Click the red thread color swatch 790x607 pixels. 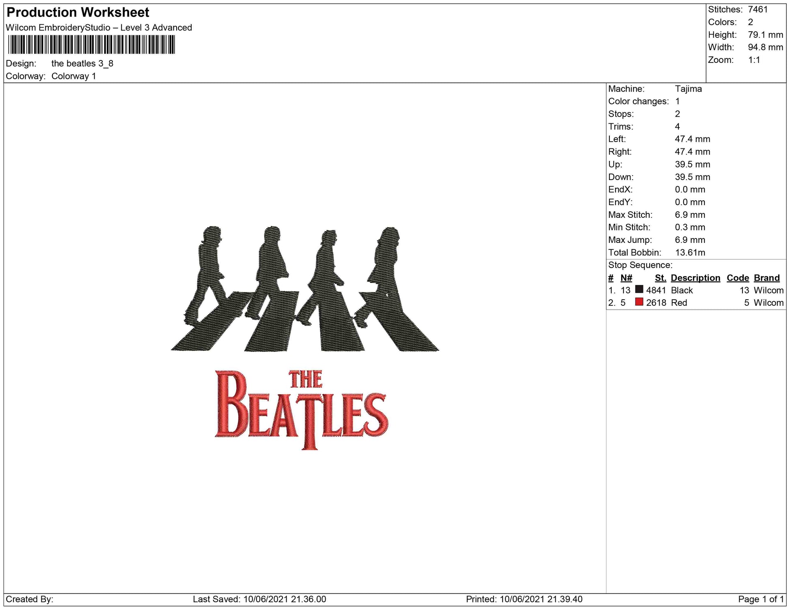pyautogui.click(x=639, y=302)
